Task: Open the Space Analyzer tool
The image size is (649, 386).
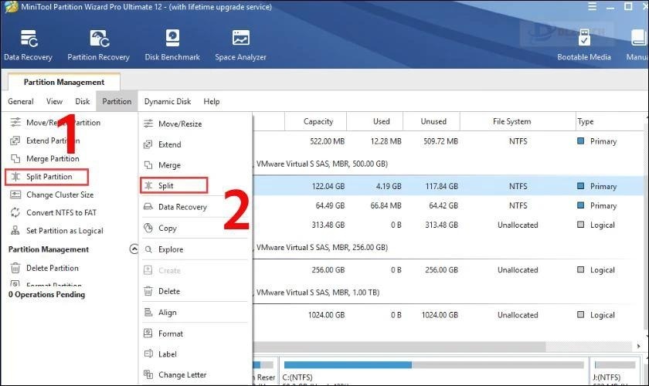Action: click(240, 46)
